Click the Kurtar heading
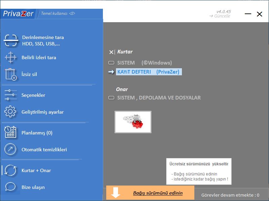The height and width of the screenshot is (201, 269). [x=125, y=52]
